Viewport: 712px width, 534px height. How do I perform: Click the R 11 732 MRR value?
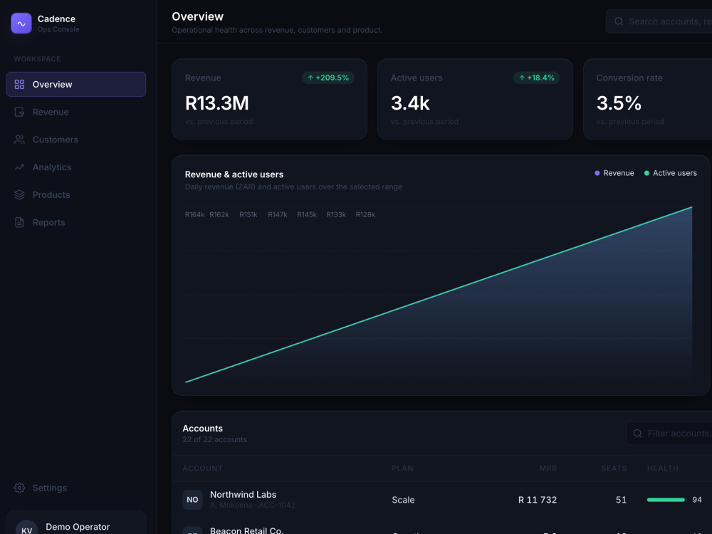coord(538,500)
